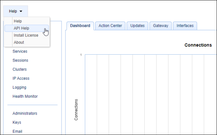Image resolution: width=217 pixels, height=135 pixels.
Task: Open the Interfaces tab
Action: (185, 26)
